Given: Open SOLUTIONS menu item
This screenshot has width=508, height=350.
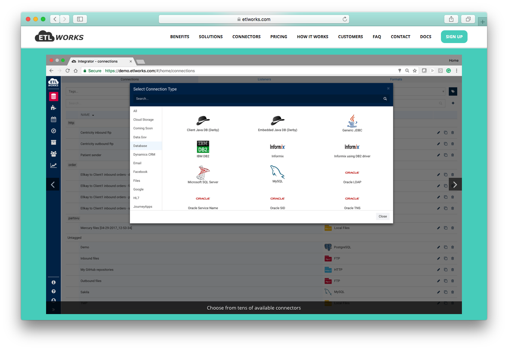Looking at the screenshot, I should click(211, 37).
